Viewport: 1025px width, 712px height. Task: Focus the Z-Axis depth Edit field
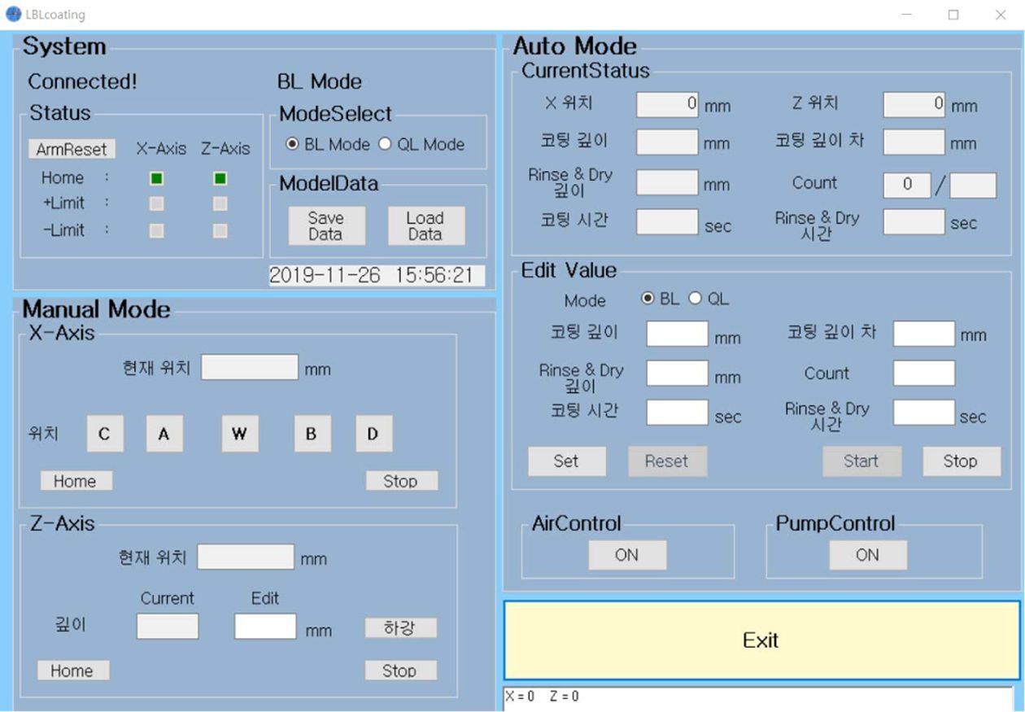coord(265,627)
